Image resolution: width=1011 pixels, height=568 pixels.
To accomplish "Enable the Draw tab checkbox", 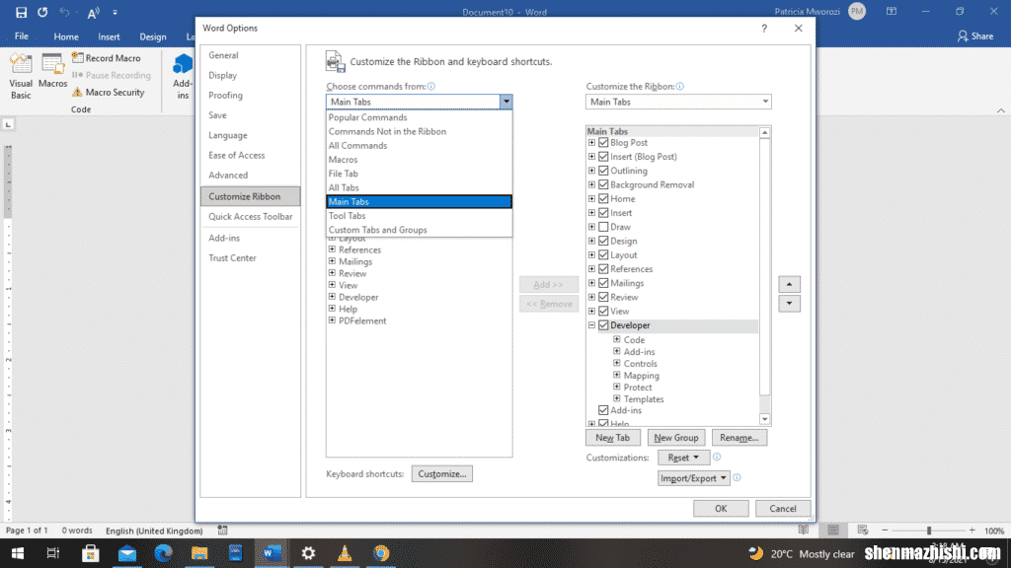I will [x=603, y=227].
